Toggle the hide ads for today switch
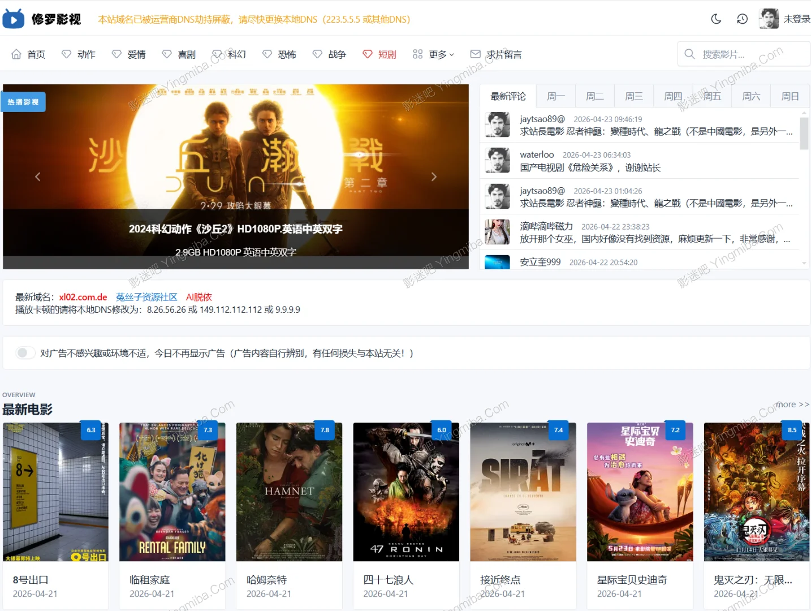The image size is (811, 611). point(24,353)
